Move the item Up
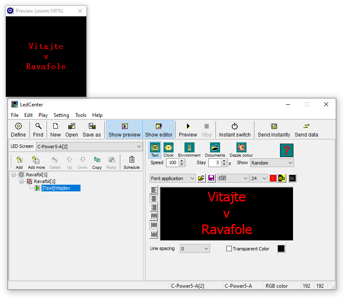 click(x=70, y=162)
